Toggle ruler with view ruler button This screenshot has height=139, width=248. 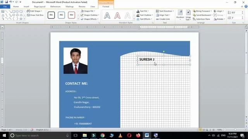click(246, 27)
